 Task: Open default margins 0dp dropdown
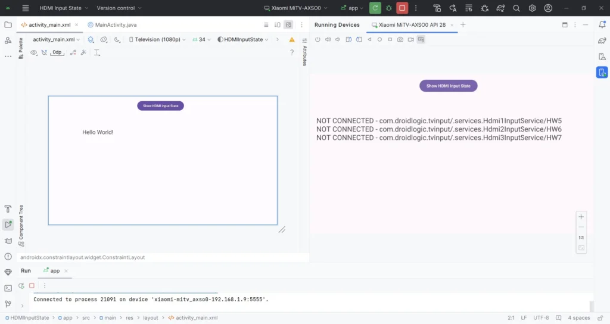click(x=57, y=52)
